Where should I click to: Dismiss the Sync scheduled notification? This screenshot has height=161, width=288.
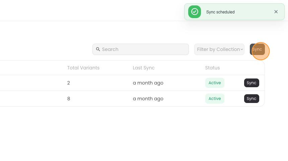(276, 12)
